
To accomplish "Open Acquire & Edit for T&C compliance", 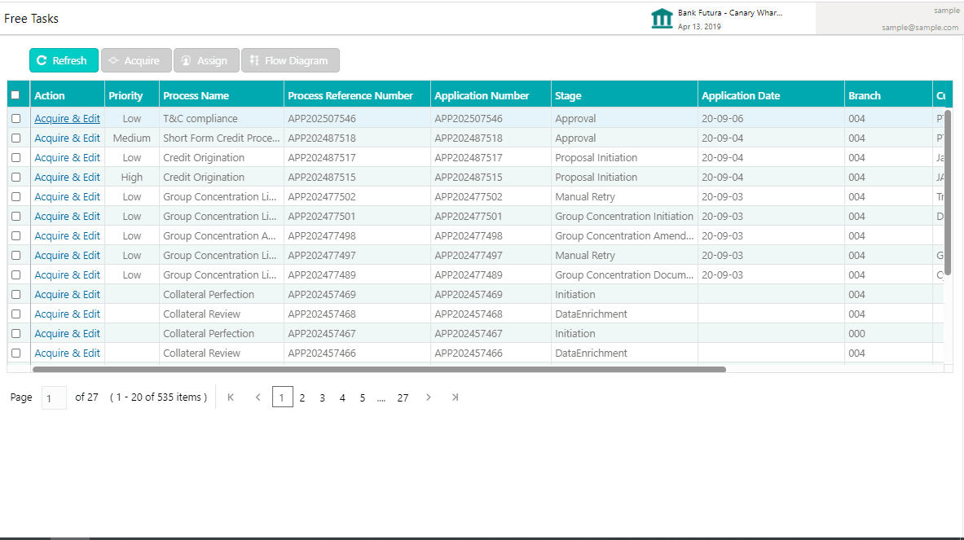I will (67, 119).
